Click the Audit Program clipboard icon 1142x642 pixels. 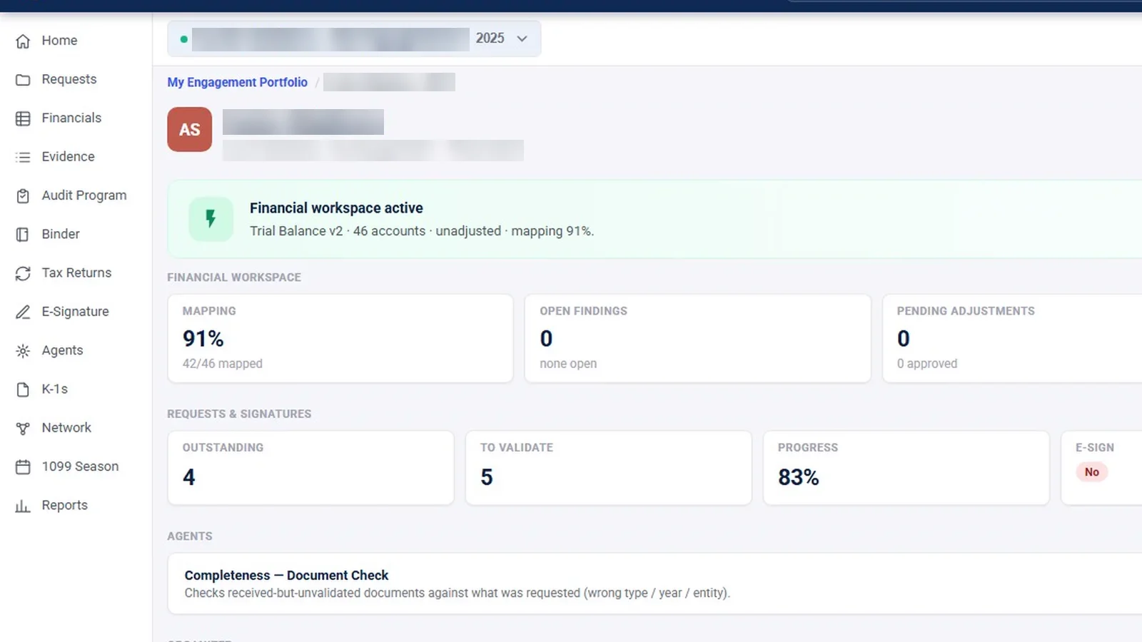click(x=23, y=195)
